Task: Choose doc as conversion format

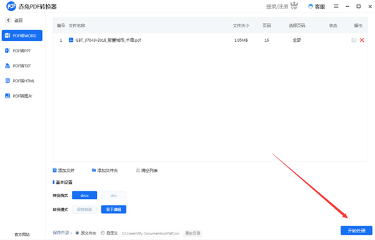Action: 114,195
